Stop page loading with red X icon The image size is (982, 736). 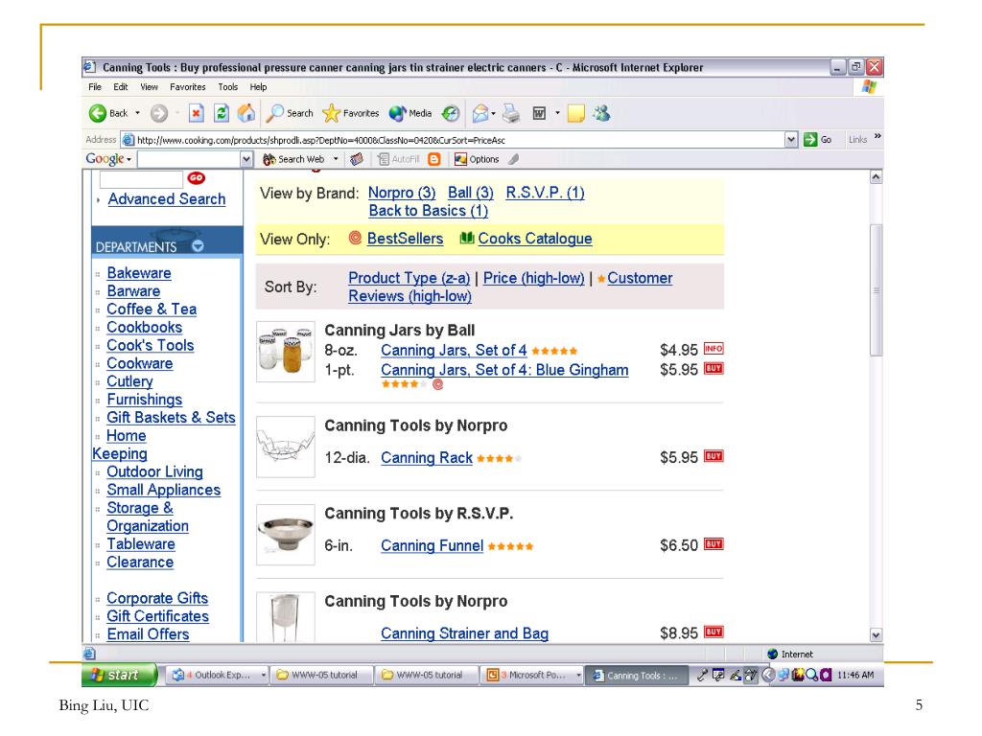(196, 113)
